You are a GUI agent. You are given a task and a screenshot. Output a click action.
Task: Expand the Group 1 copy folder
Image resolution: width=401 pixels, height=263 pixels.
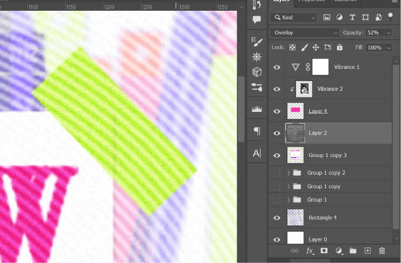tap(289, 187)
